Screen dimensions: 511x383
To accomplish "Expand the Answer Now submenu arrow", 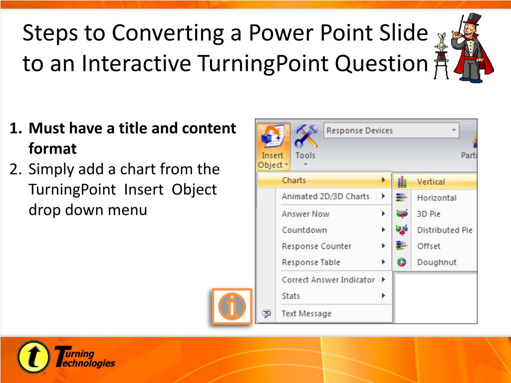I will click(x=383, y=213).
